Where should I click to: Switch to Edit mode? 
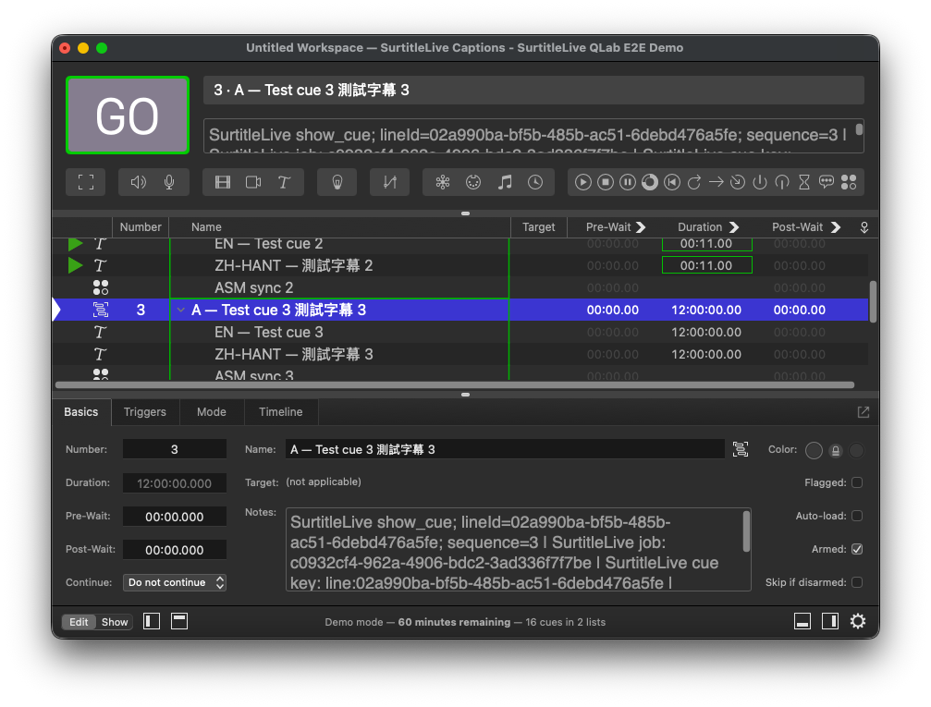(x=79, y=622)
